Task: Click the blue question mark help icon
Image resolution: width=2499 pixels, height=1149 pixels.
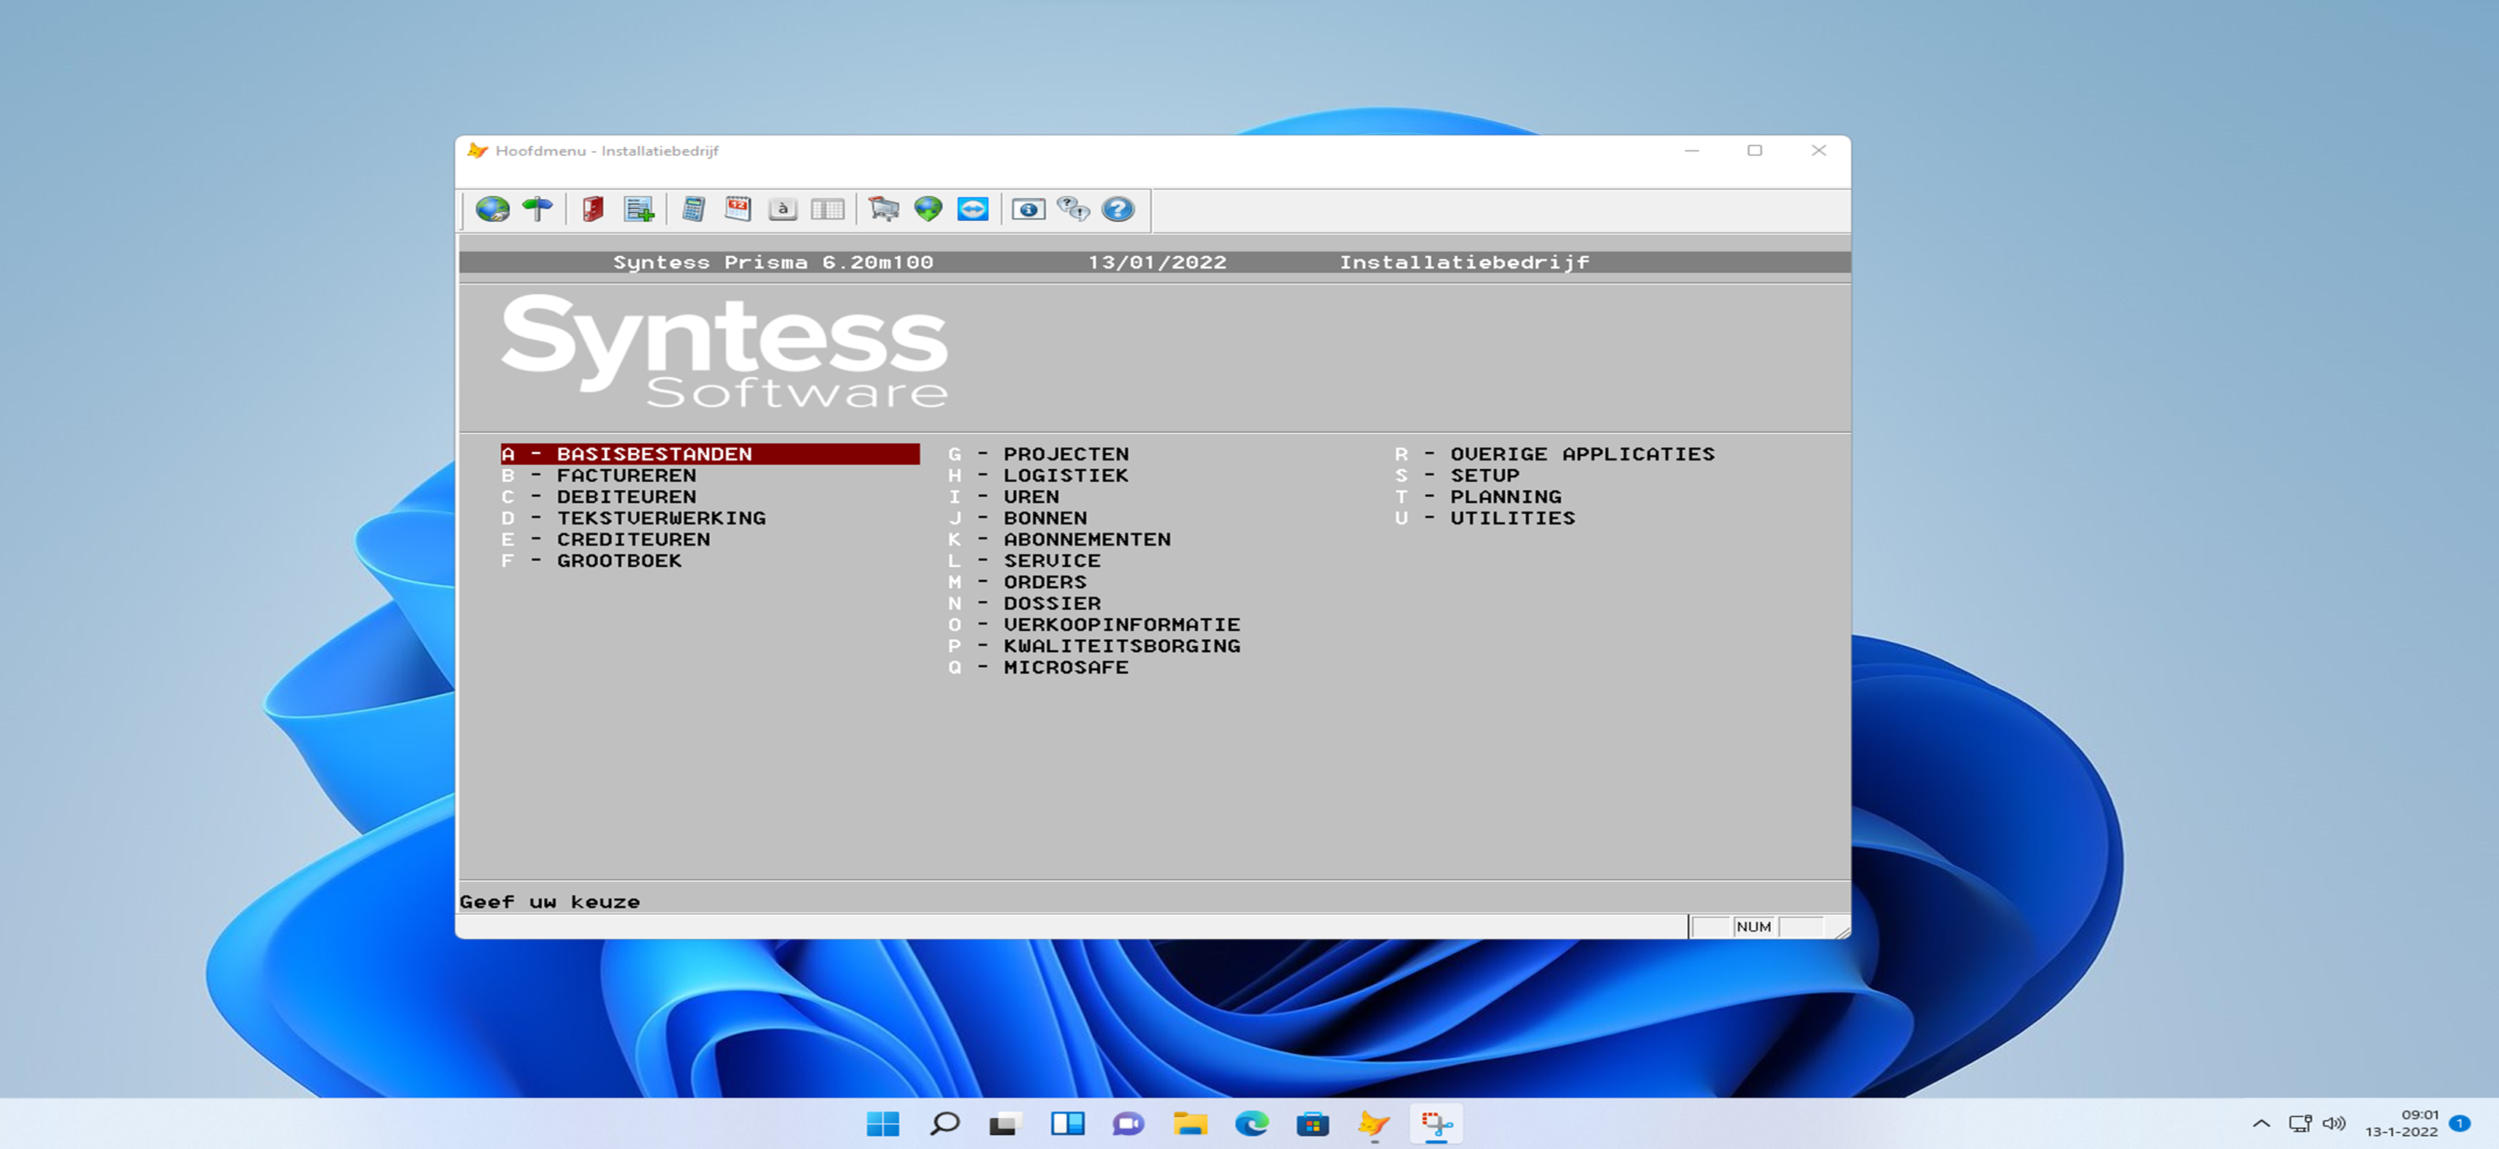Action: tap(1117, 210)
